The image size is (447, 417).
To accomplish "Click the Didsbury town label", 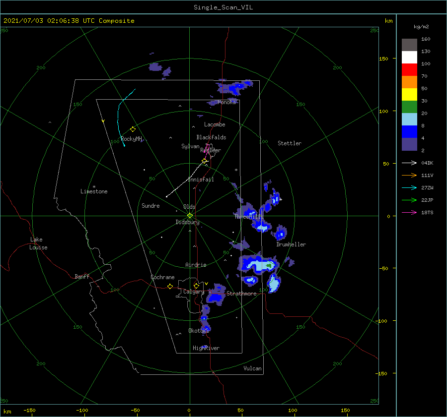I will pyautogui.click(x=187, y=222).
